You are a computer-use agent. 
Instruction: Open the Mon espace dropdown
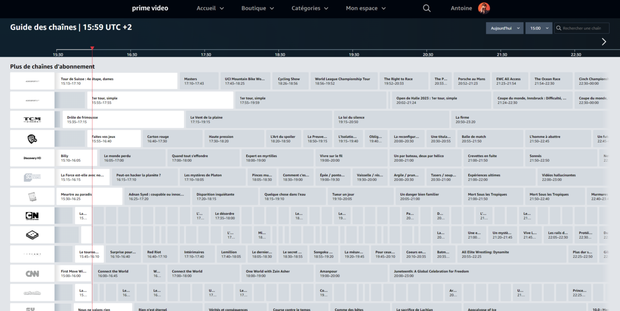[365, 8]
